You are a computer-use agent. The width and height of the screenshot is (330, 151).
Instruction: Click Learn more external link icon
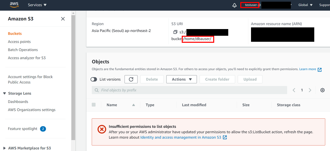pos(320,69)
